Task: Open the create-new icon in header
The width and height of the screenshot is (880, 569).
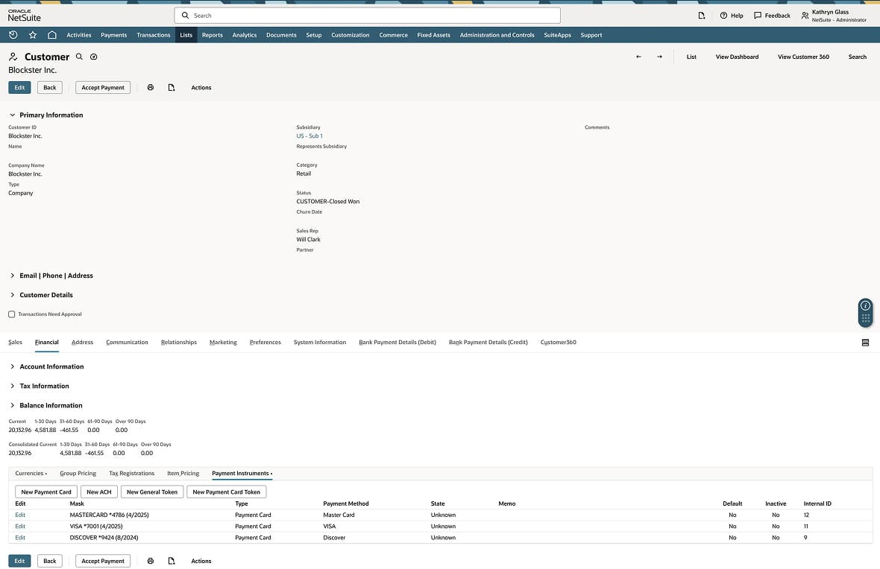Action: tap(702, 16)
